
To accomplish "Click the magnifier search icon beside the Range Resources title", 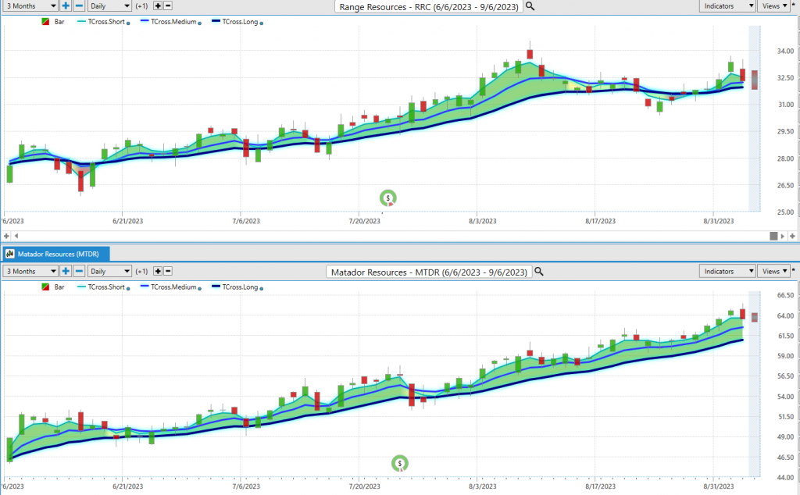I will coord(530,6).
